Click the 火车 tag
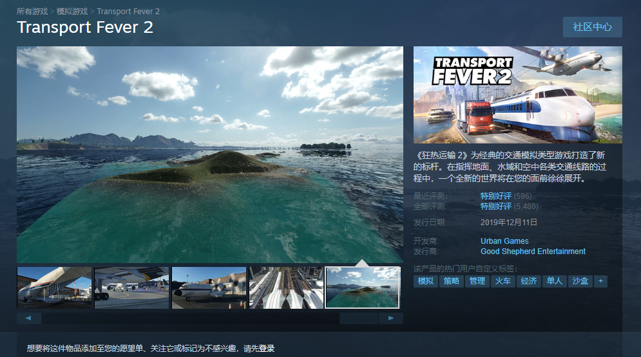The height and width of the screenshot is (357, 641). (503, 281)
